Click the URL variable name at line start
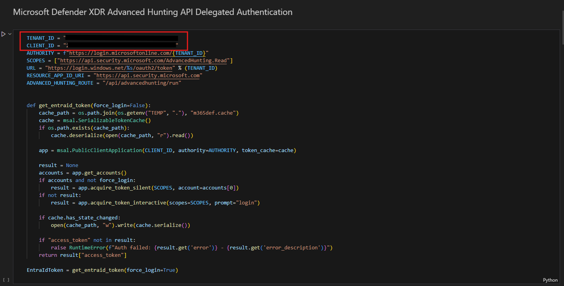The width and height of the screenshot is (564, 286). (31, 68)
